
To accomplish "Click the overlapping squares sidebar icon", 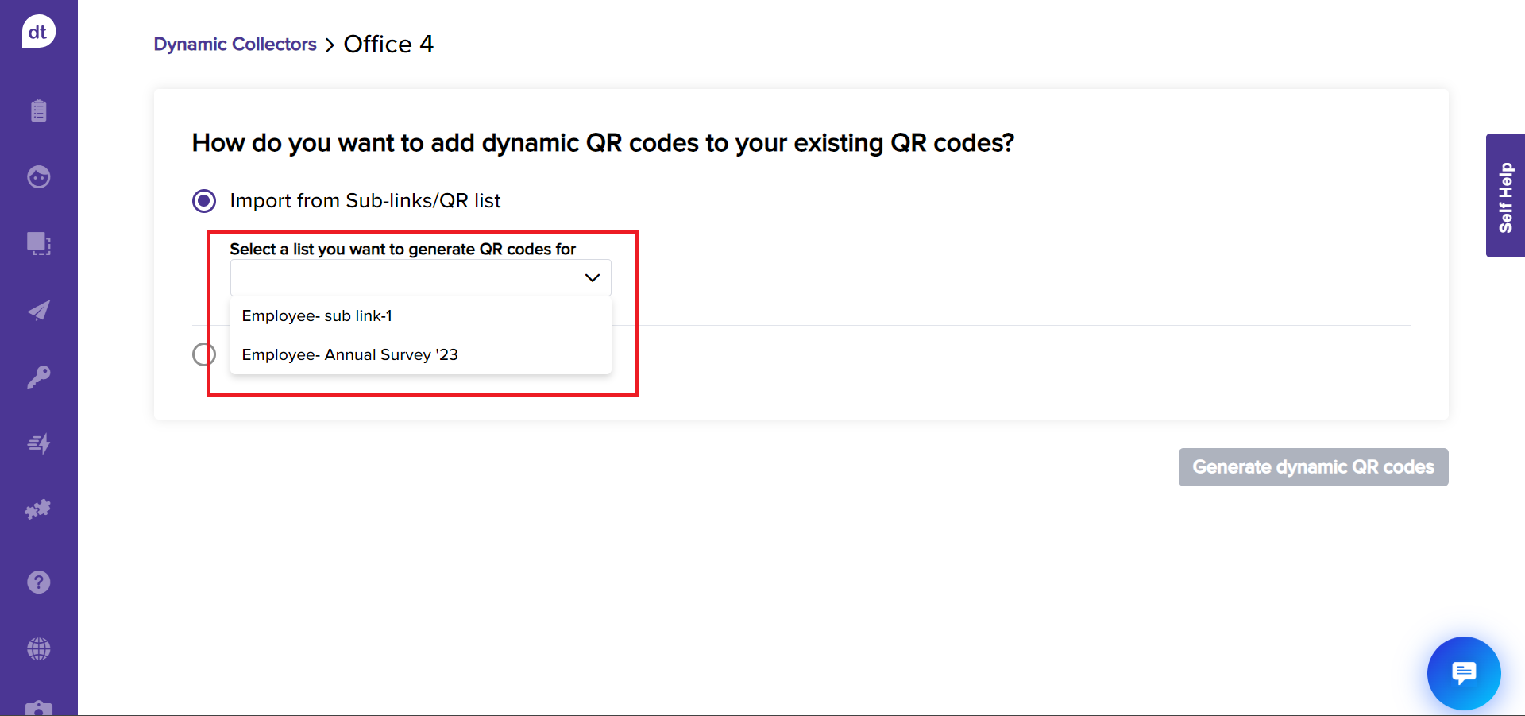I will coord(38,243).
